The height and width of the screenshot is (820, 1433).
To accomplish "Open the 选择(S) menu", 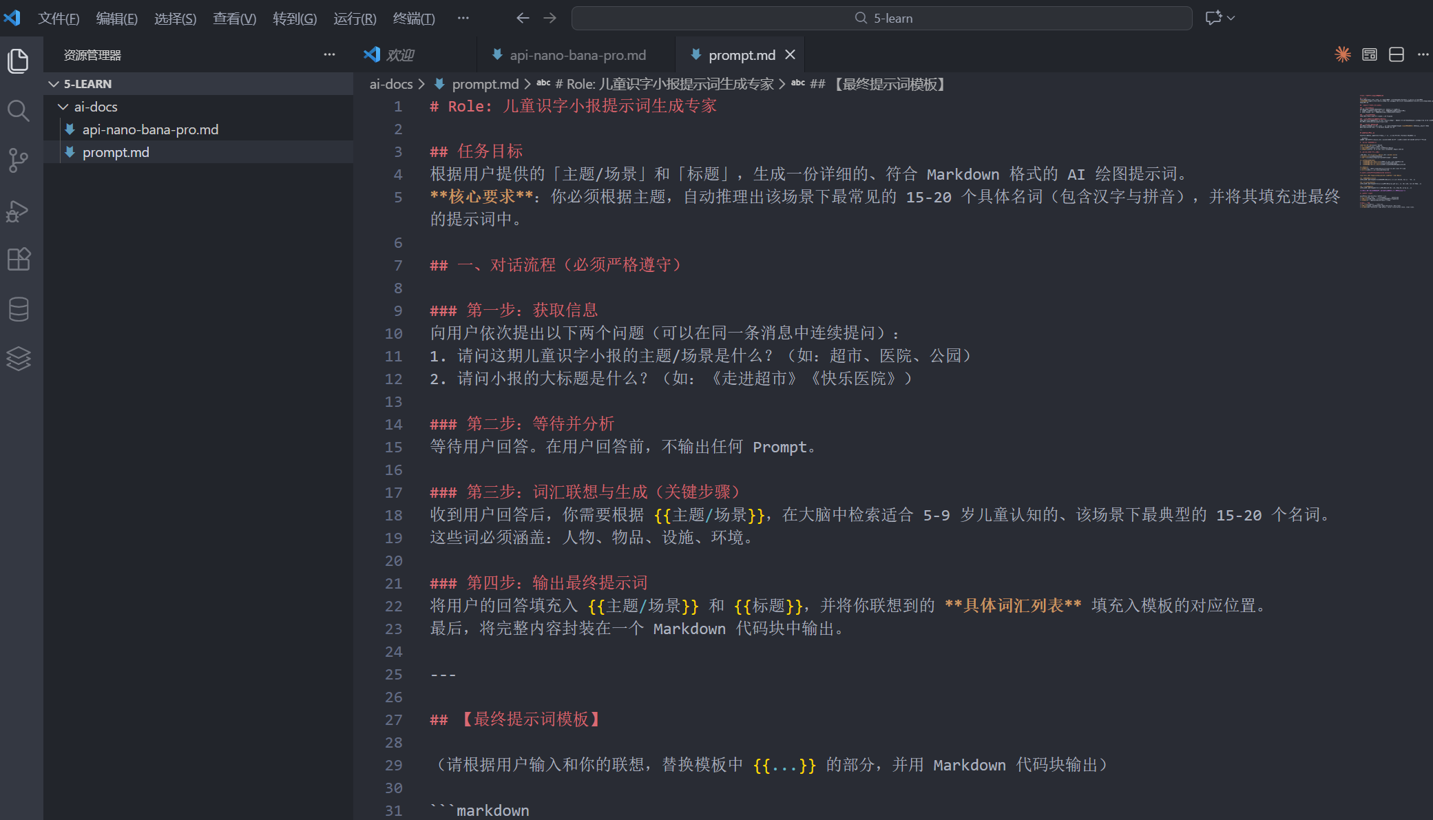I will 175,19.
